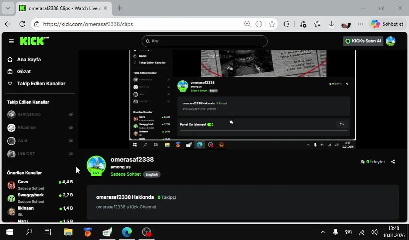This screenshot has height=240, width=409.
Task: Open UNLOST followed channel
Action: [x=40, y=154]
